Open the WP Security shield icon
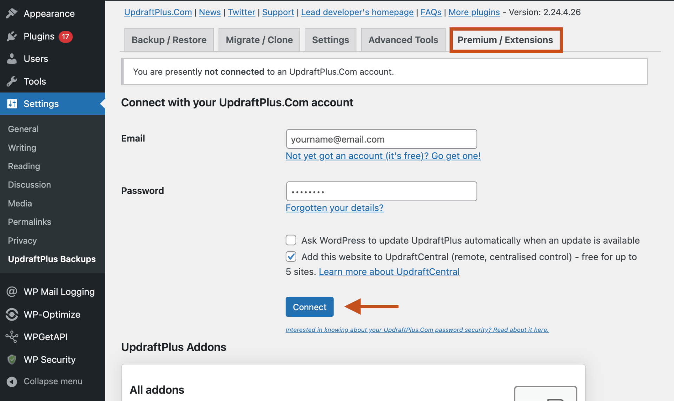 tap(12, 359)
